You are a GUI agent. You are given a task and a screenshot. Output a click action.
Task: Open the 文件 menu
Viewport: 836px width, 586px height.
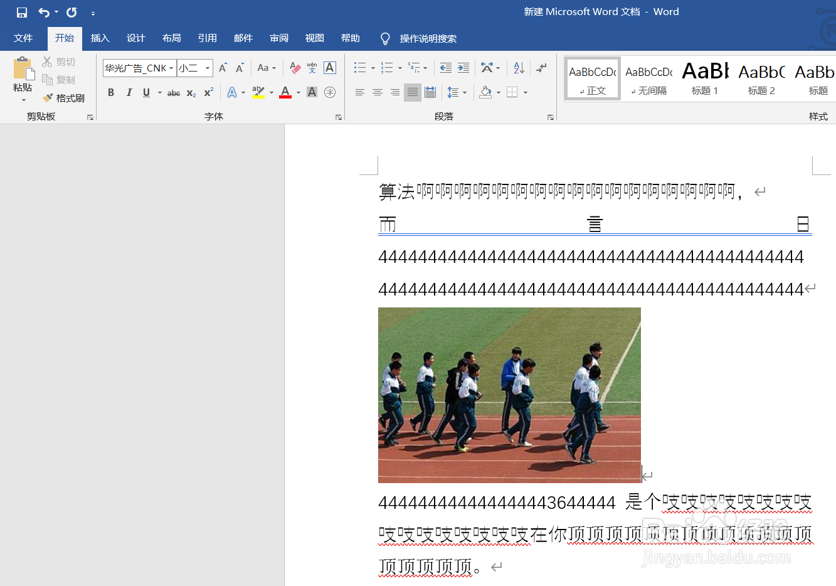(x=24, y=38)
